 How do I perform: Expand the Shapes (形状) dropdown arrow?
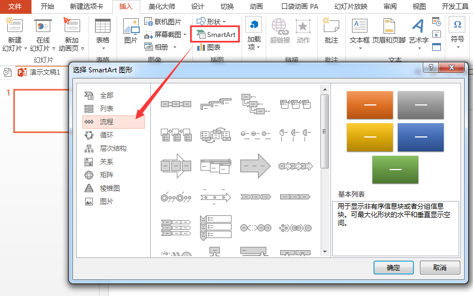click(x=224, y=22)
